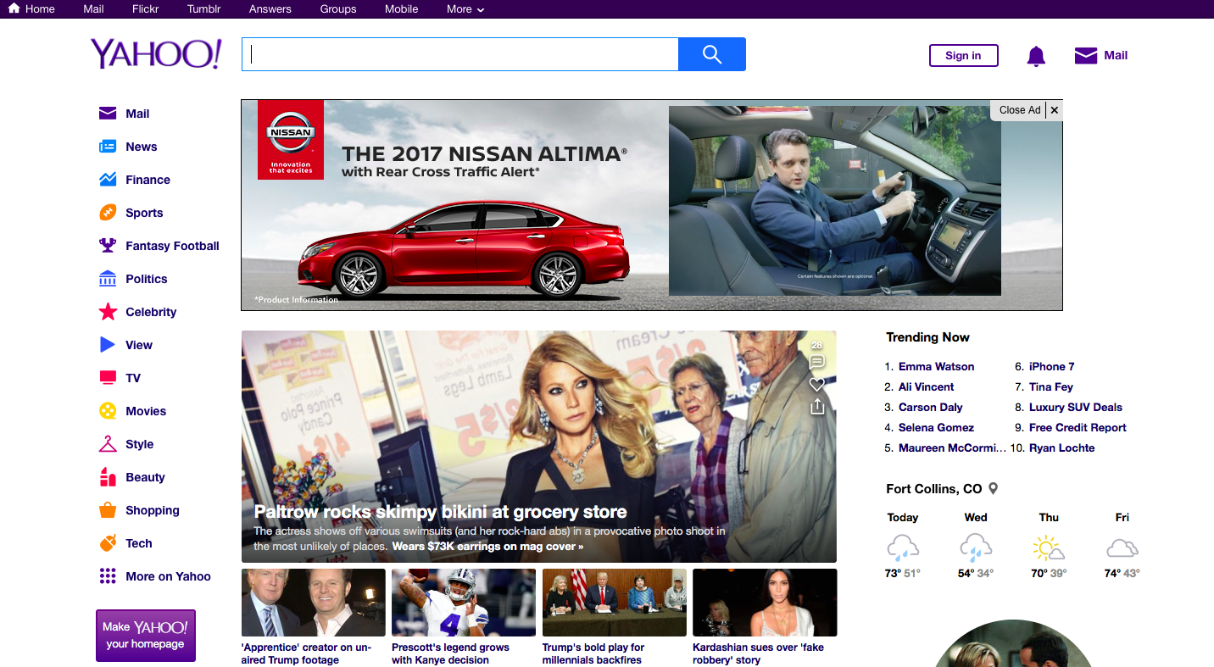
Task: Open trending topic Selena Gomez
Action: click(937, 428)
